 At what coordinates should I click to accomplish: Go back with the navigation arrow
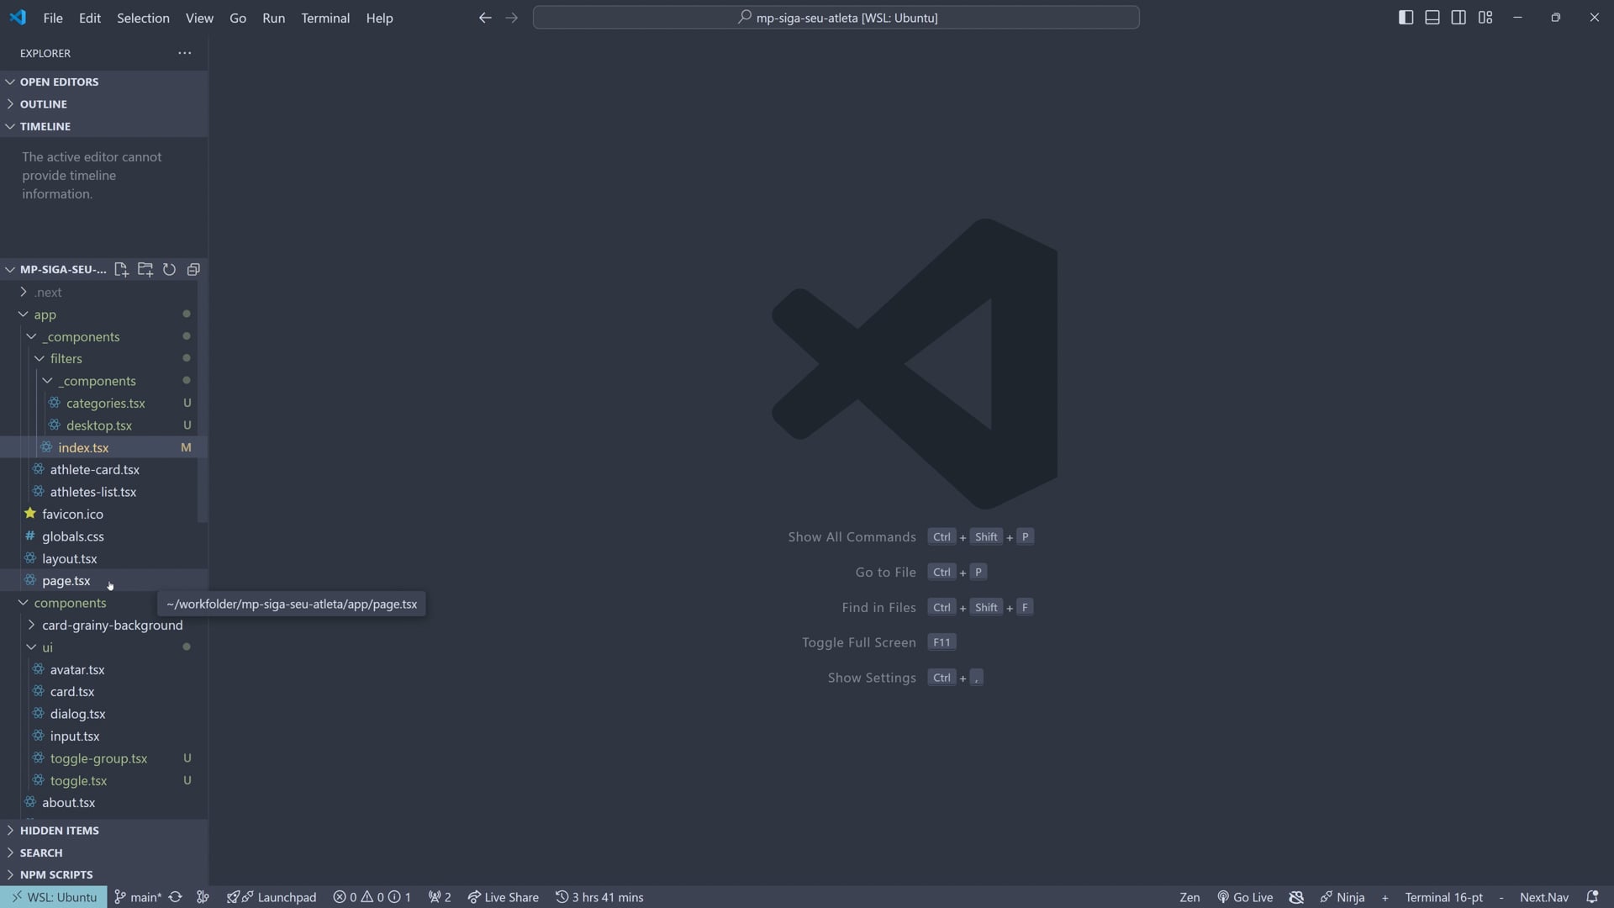point(485,18)
